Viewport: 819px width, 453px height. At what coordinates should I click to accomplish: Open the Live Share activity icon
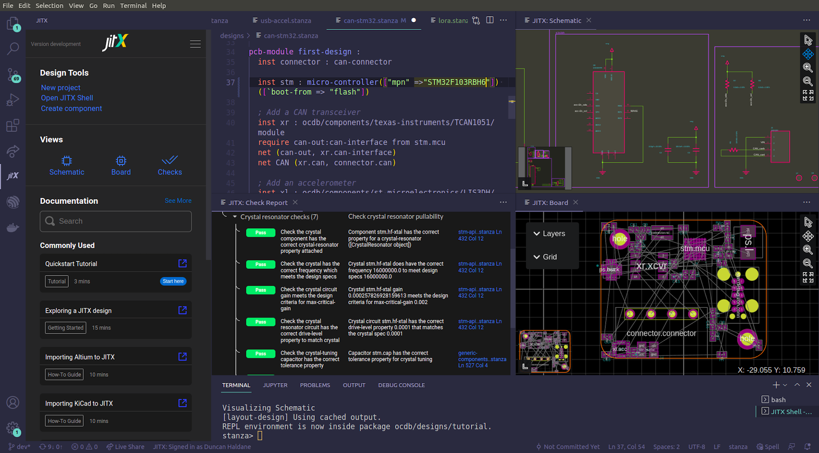[13, 151]
